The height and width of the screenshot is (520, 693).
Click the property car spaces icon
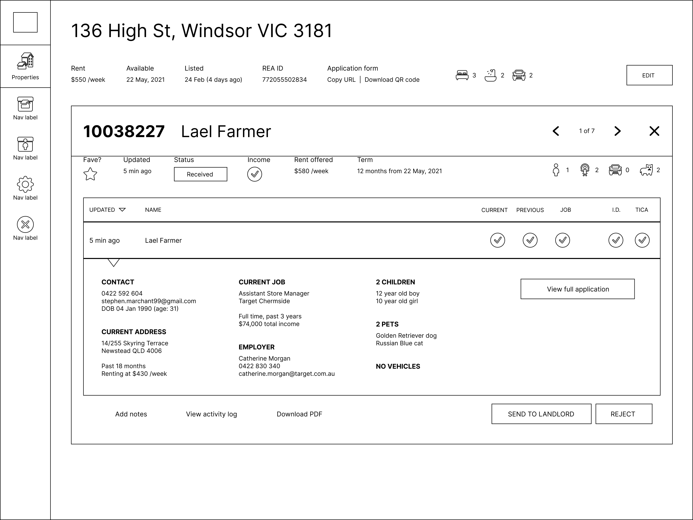519,75
